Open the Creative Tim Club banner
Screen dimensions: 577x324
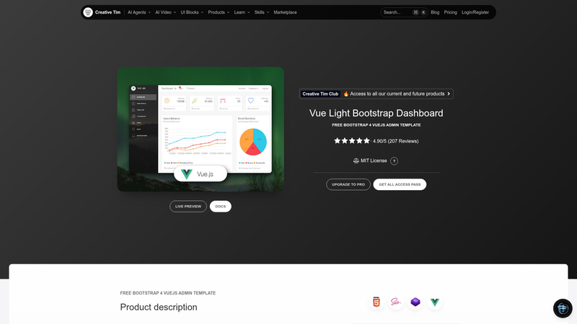tap(376, 94)
